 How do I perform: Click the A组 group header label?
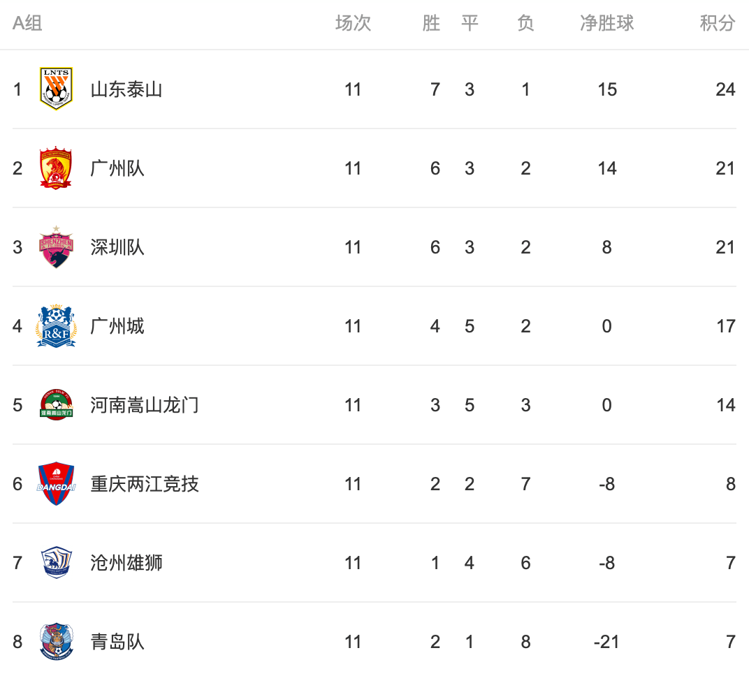coord(27,23)
